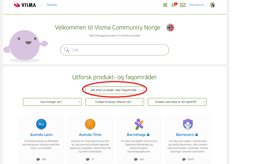Screen dimensions: 268x164
Task: Open the messages envelope icon
Action: tap(183, 5)
